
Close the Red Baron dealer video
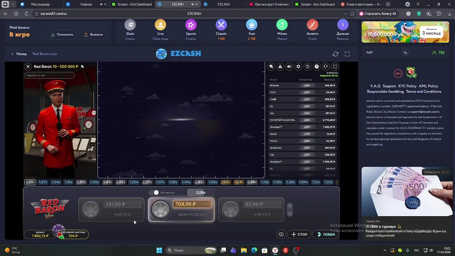pyautogui.click(x=28, y=66)
